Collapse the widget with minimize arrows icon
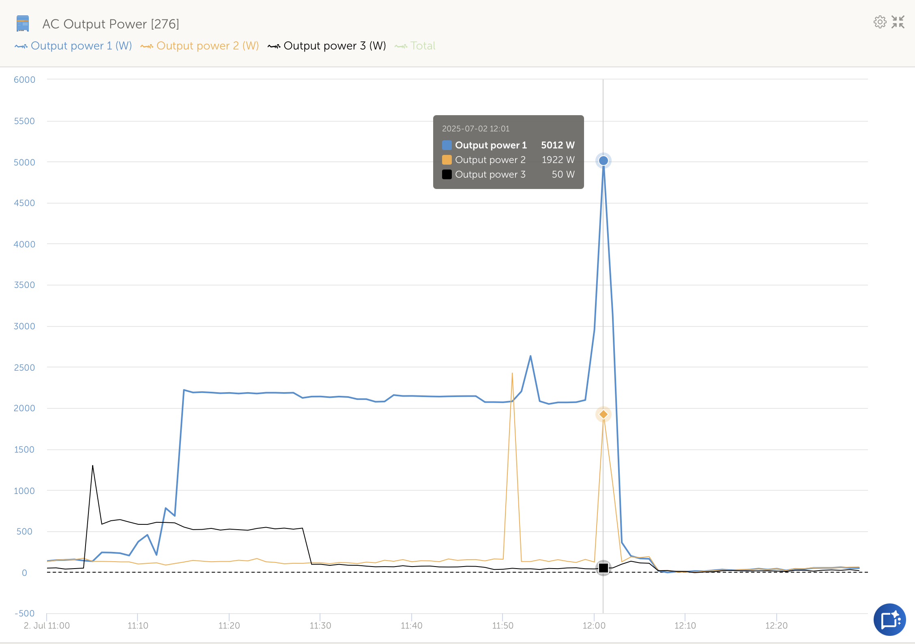The height and width of the screenshot is (644, 915). click(x=898, y=22)
